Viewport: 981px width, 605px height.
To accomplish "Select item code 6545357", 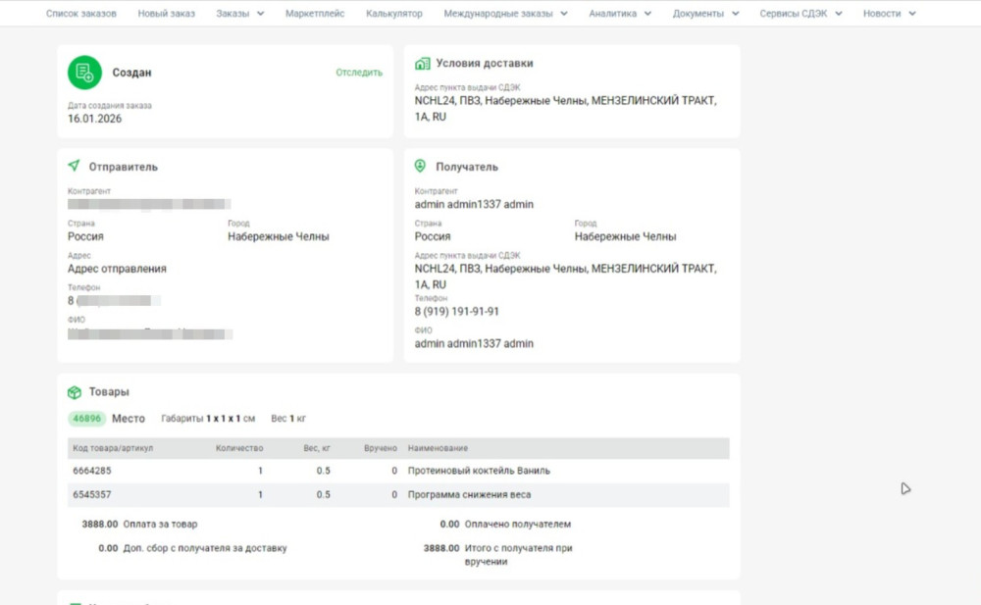I will [92, 494].
